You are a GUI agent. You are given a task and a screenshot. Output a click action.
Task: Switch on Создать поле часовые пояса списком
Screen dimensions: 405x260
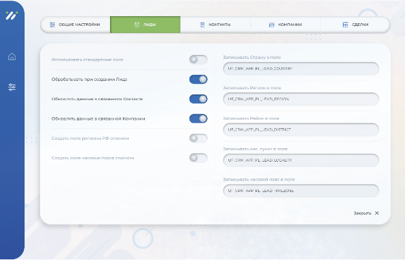(x=198, y=157)
